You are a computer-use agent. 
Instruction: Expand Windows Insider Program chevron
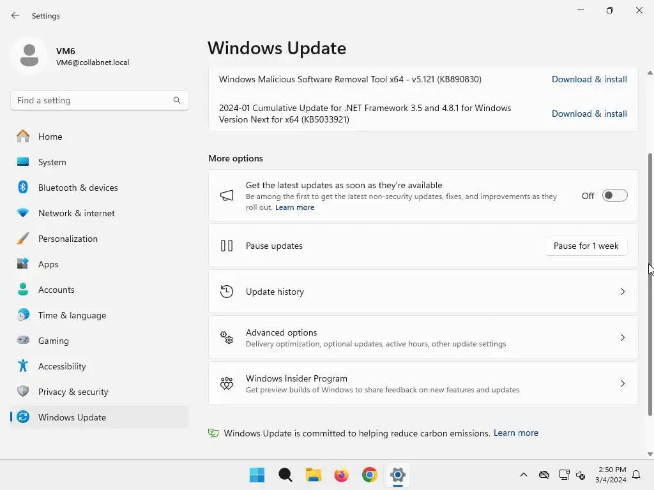tap(622, 383)
